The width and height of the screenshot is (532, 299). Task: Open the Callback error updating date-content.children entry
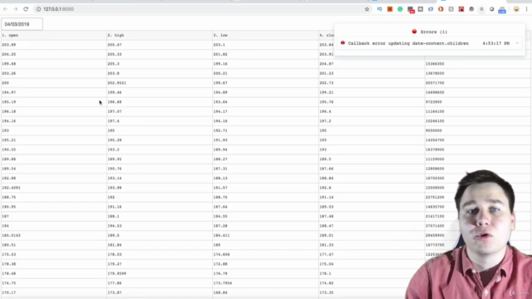coord(430,43)
